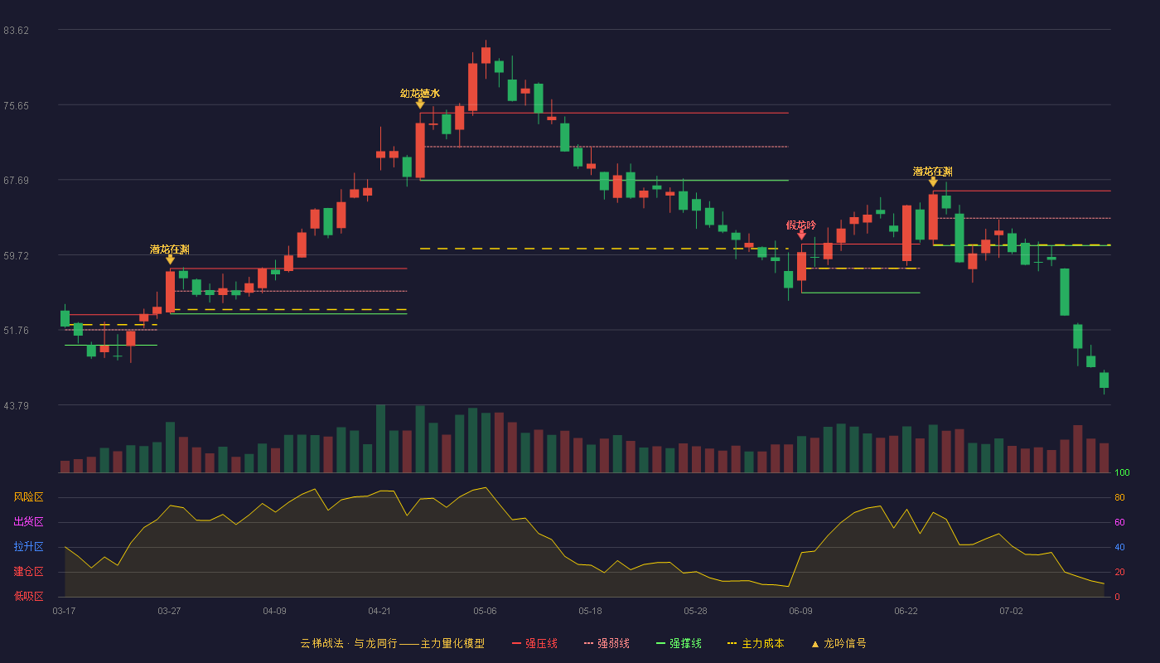Click the 59.72 price axis label
Screen dimensions: 1160x663
click(x=17, y=255)
